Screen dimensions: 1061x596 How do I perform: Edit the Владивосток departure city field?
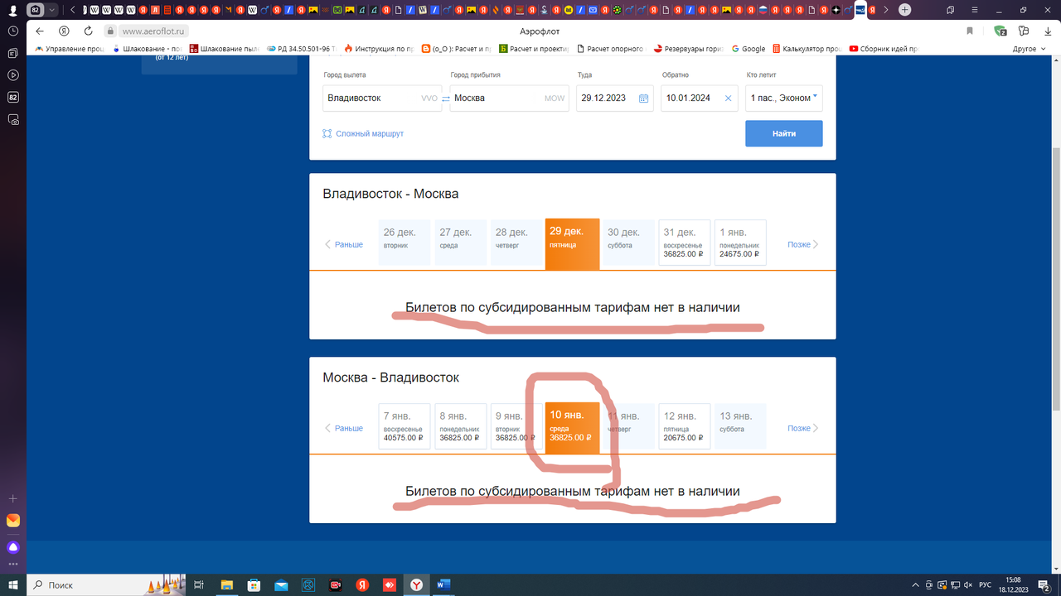pos(381,98)
